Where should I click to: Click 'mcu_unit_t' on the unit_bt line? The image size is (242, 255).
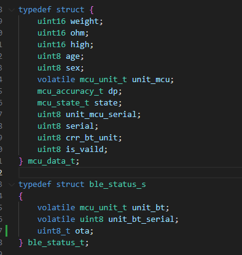pos(103,208)
